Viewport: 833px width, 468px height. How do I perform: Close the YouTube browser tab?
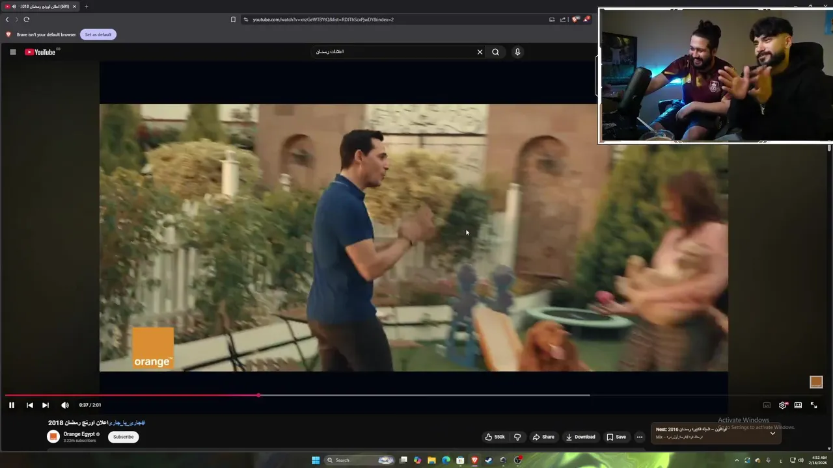74,6
